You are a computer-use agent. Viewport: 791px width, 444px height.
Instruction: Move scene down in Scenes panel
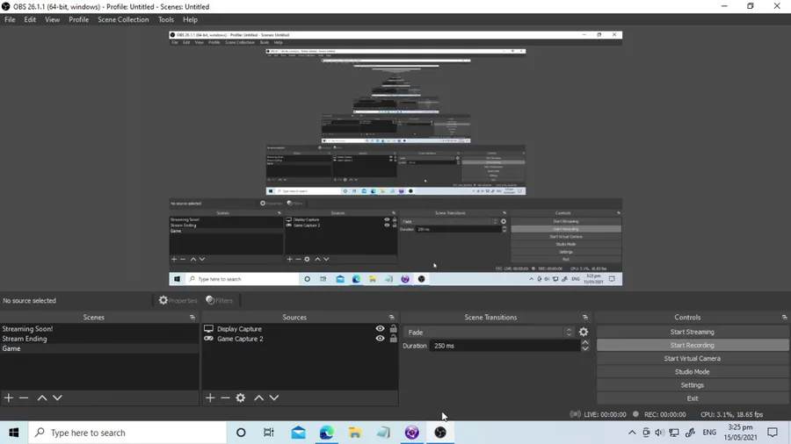click(57, 397)
